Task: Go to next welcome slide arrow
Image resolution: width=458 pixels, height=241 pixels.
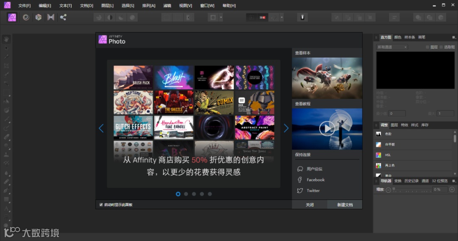Action: (286, 128)
